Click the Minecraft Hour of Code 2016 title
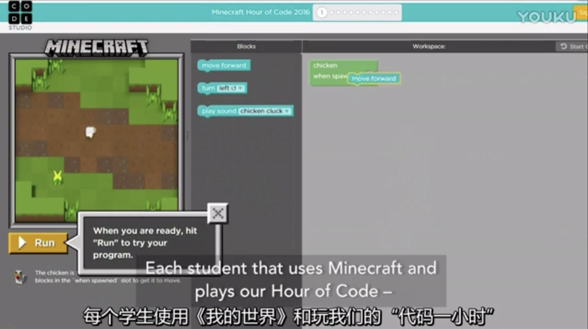Image resolution: width=588 pixels, height=329 pixels. 260,12
